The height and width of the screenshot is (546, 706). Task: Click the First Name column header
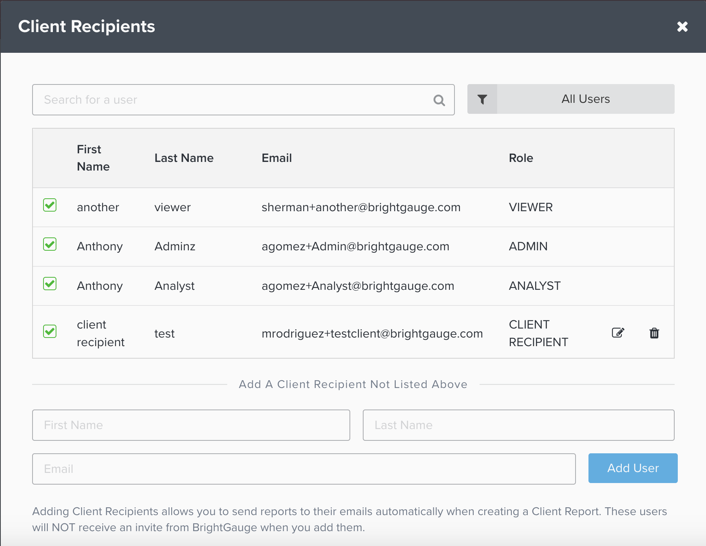(93, 158)
